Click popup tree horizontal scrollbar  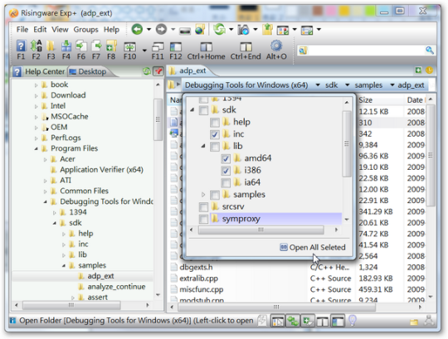(x=261, y=230)
